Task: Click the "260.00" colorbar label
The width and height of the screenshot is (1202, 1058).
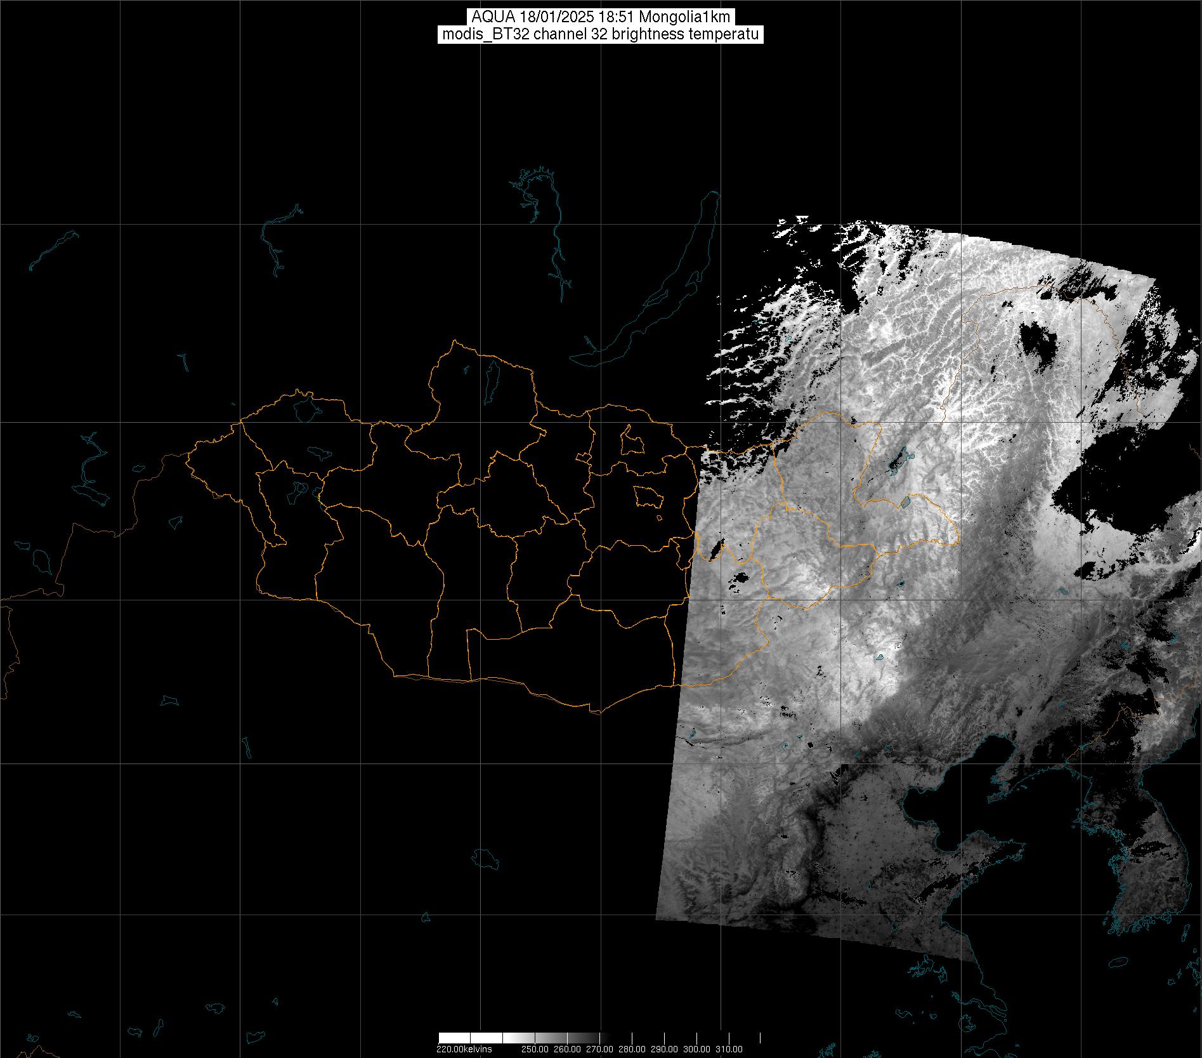Action: pos(566,1048)
